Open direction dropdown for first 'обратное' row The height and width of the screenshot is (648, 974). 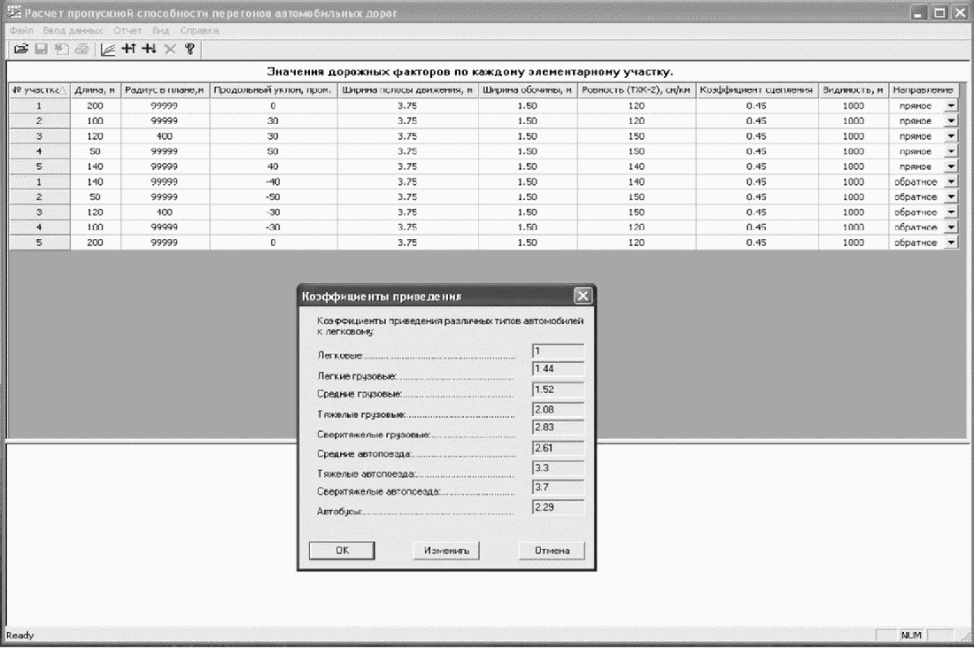pyautogui.click(x=951, y=181)
